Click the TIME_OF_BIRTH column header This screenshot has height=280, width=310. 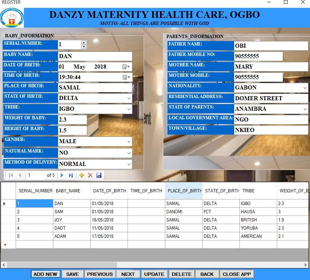tap(146, 191)
